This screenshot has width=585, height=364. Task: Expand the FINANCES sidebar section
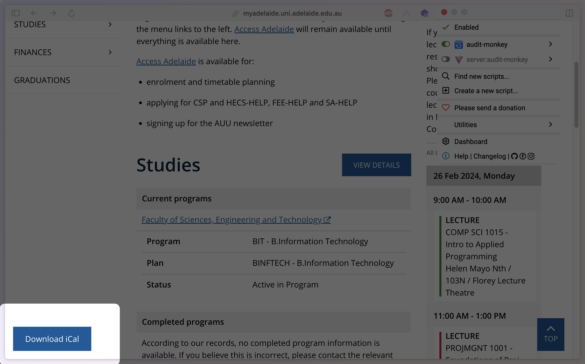tap(110, 52)
